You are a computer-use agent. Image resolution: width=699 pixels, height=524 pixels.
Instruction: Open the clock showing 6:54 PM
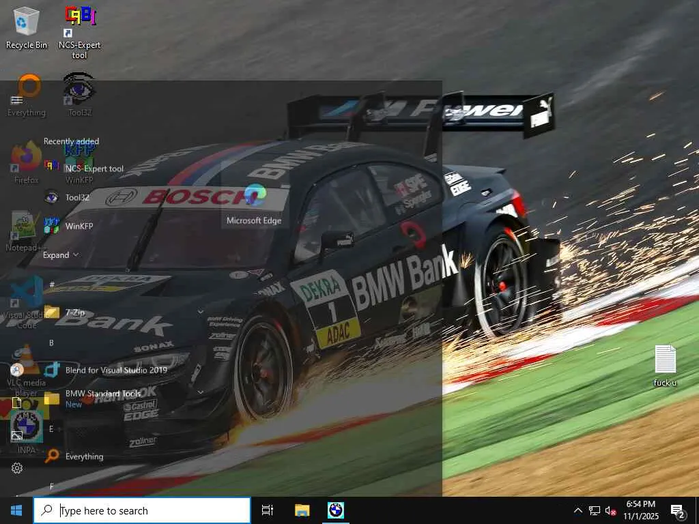pyautogui.click(x=641, y=510)
